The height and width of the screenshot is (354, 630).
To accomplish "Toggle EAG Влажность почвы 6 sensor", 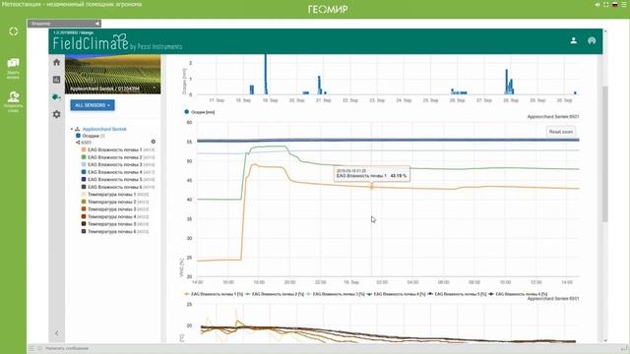I will coord(84,187).
